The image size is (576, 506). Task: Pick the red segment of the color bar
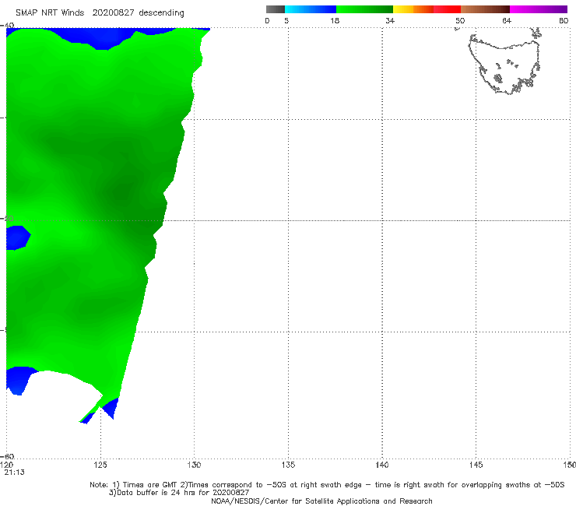click(x=447, y=9)
